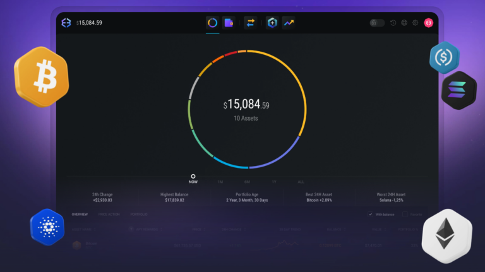Open the Exchange swap arrows icon

click(250, 23)
